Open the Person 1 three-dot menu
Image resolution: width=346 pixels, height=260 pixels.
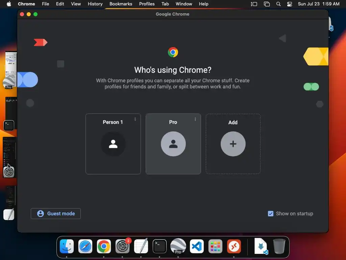(x=135, y=119)
